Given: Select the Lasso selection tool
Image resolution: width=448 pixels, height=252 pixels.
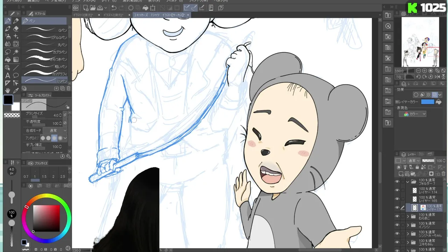Looking at the screenshot, I should (8, 52).
